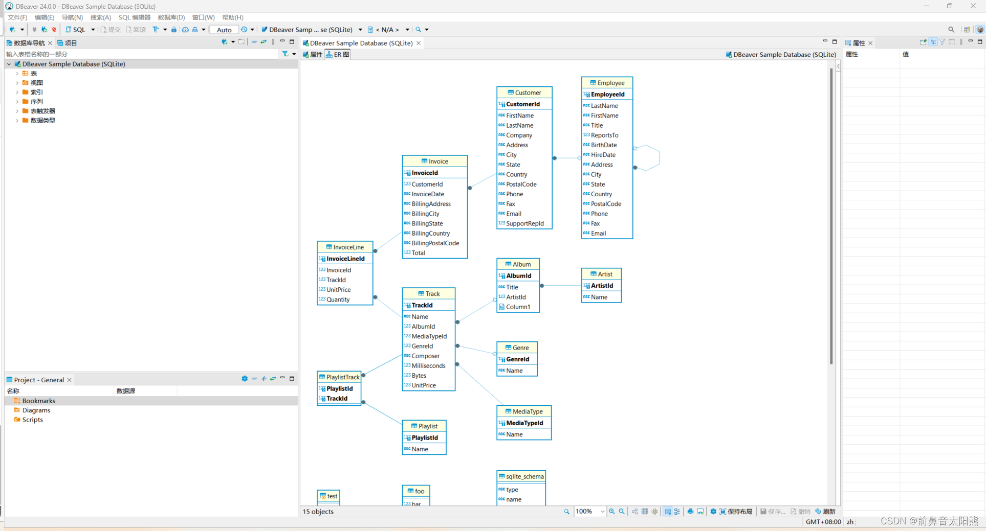Click the transaction mode icon
986x531 pixels.
(156, 30)
